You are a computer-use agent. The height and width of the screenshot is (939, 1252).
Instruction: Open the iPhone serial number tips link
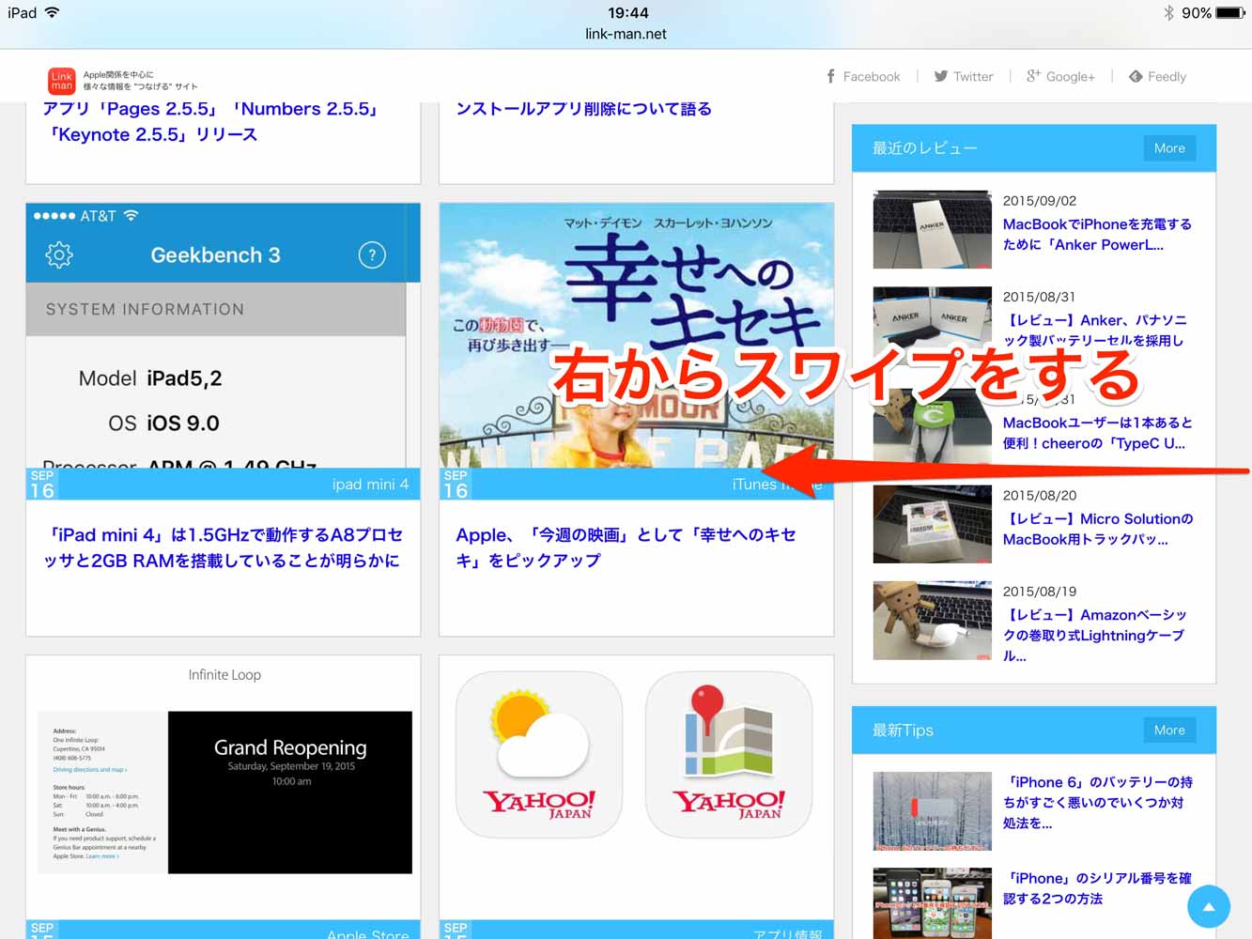(x=1097, y=888)
